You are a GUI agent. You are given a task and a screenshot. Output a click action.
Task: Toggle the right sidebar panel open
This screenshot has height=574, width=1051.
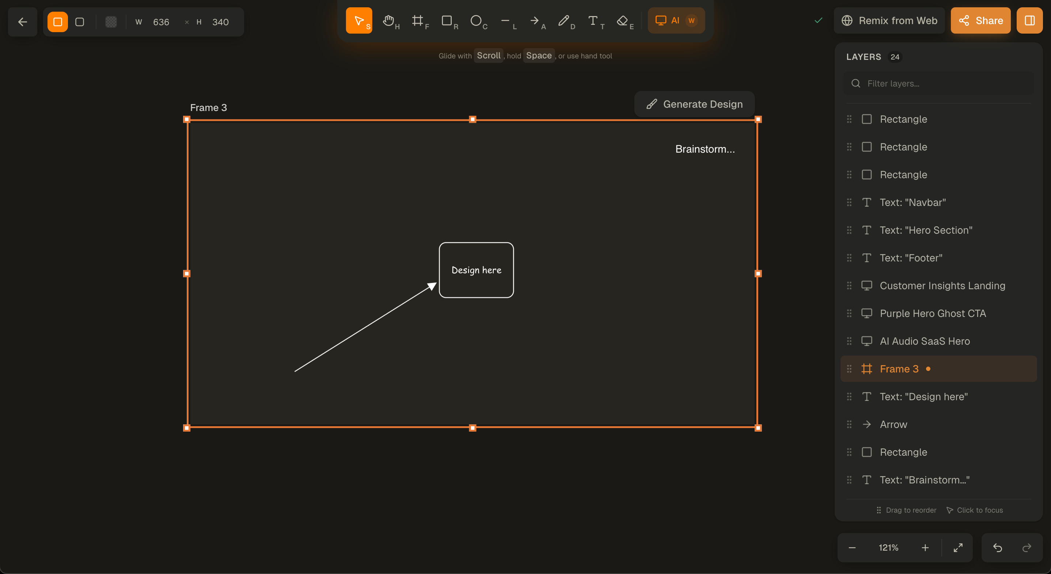1030,20
